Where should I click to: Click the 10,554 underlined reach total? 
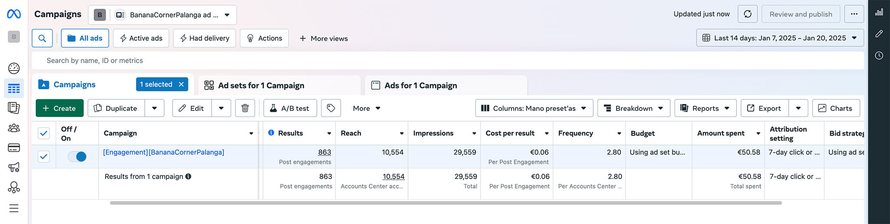click(x=393, y=176)
